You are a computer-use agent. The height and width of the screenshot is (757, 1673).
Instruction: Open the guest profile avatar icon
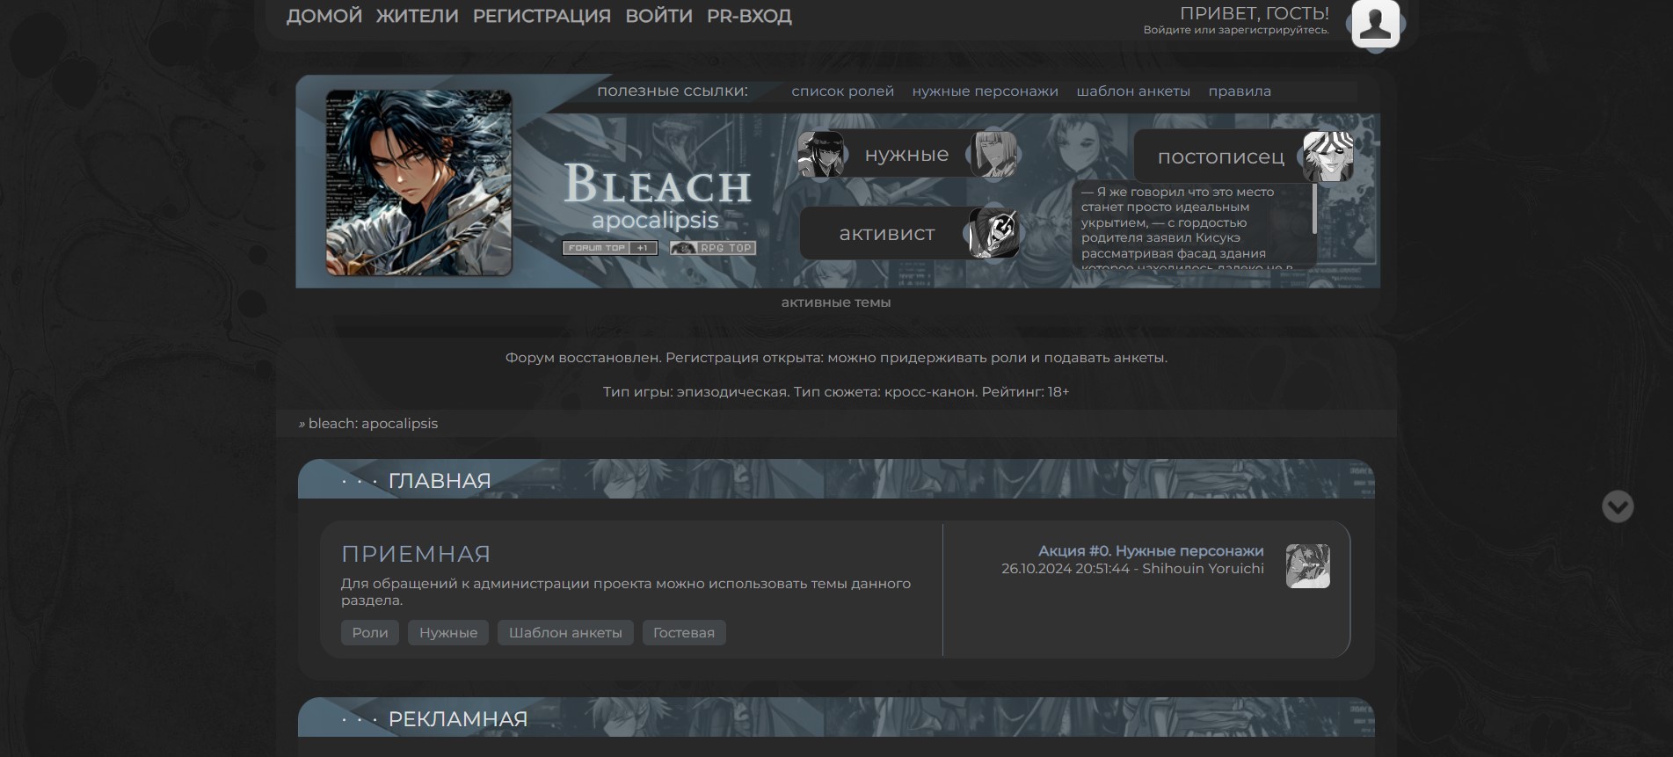[1375, 24]
